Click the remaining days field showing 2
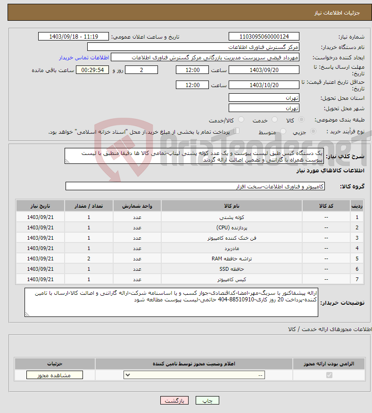 point(141,70)
